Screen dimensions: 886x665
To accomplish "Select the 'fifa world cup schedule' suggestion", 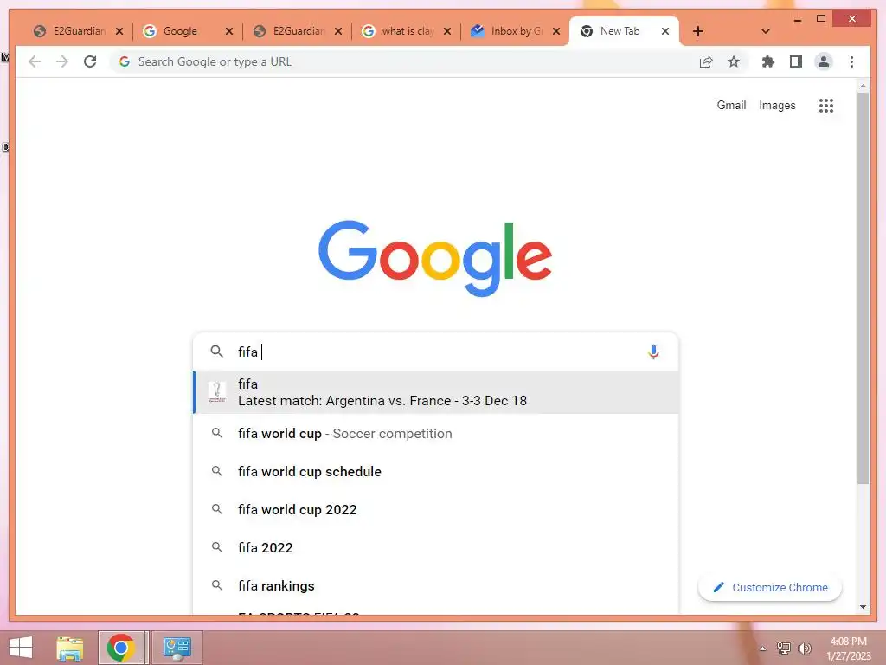I will coord(435,472).
